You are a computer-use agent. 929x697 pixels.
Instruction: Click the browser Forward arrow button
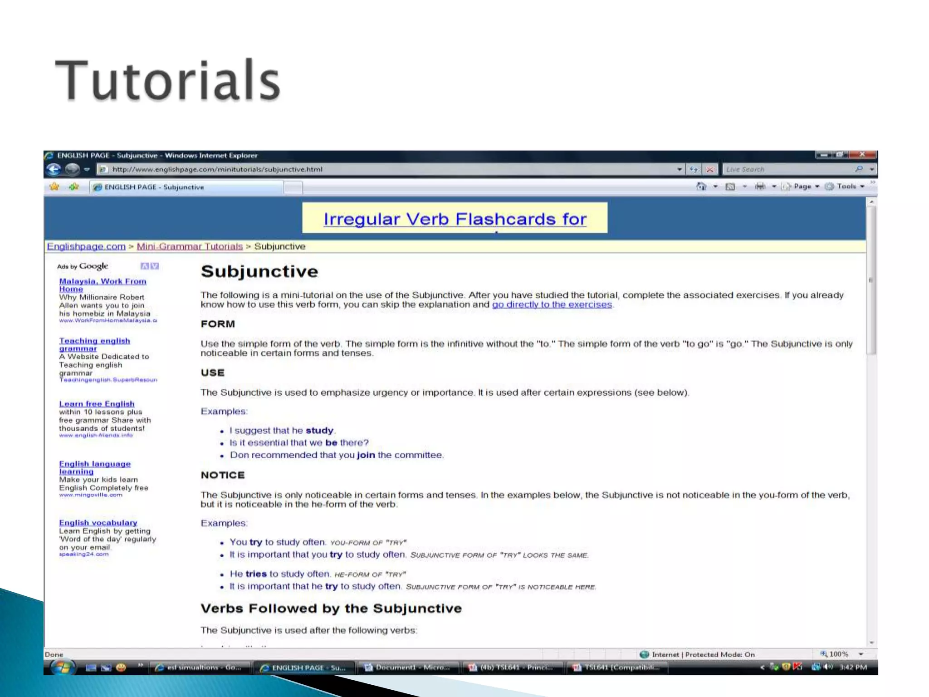click(x=73, y=169)
